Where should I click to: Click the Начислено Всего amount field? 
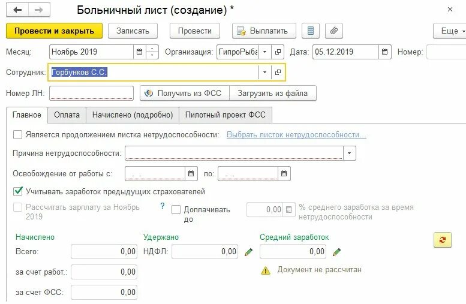tap(104, 252)
